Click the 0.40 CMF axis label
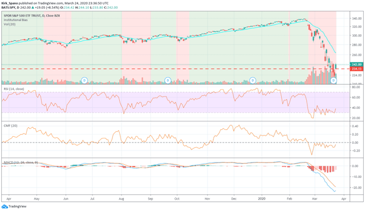Image resolution: width=365 pixels, height=211 pixels. pos(355,126)
